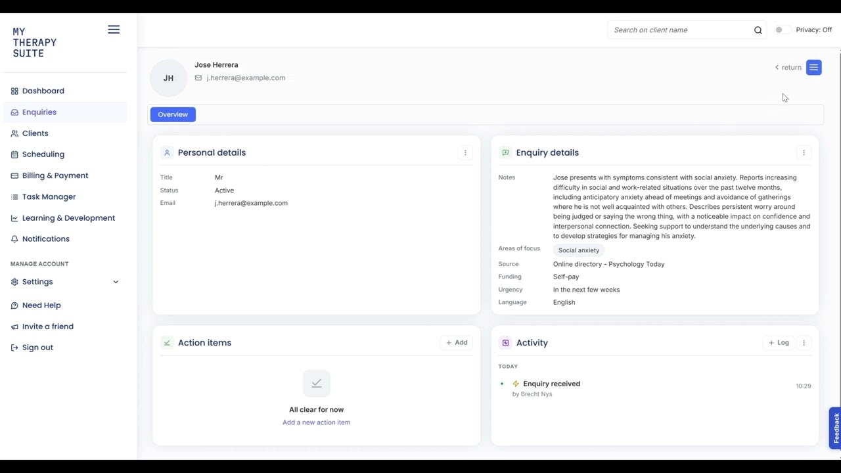Click the Personal details person icon
This screenshot has width=841, height=473.
coord(167,152)
